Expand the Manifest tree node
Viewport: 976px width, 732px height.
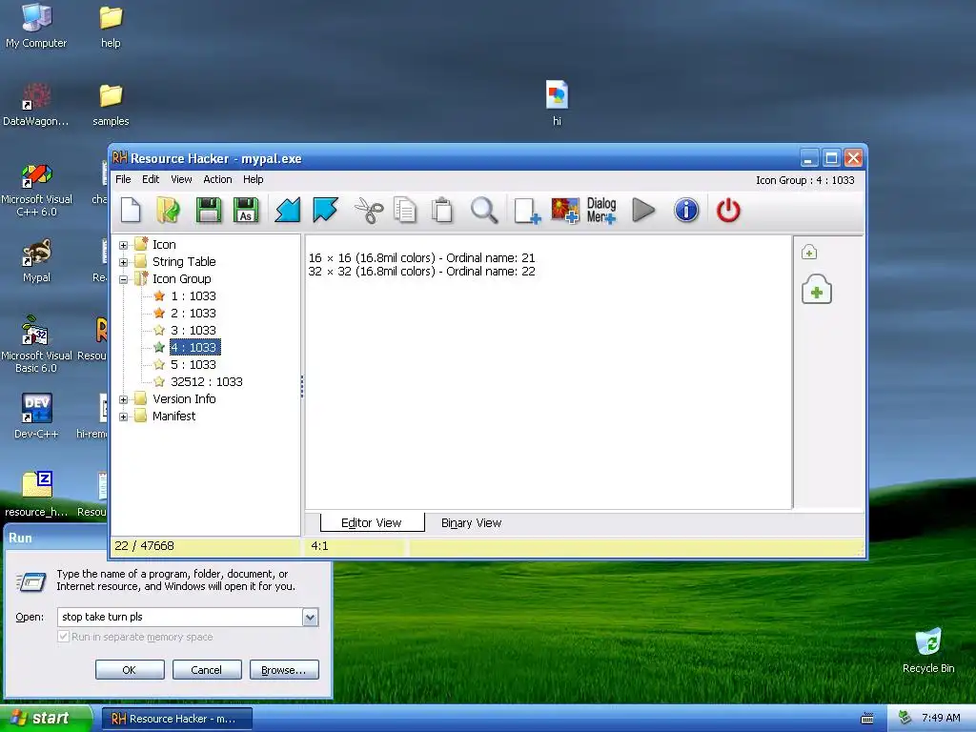tap(123, 417)
